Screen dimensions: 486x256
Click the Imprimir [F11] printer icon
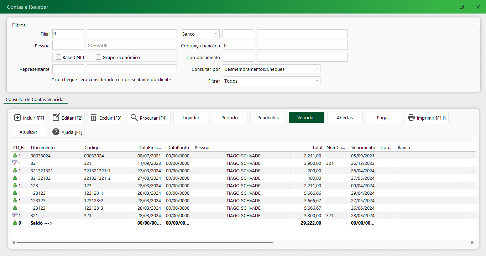411,118
